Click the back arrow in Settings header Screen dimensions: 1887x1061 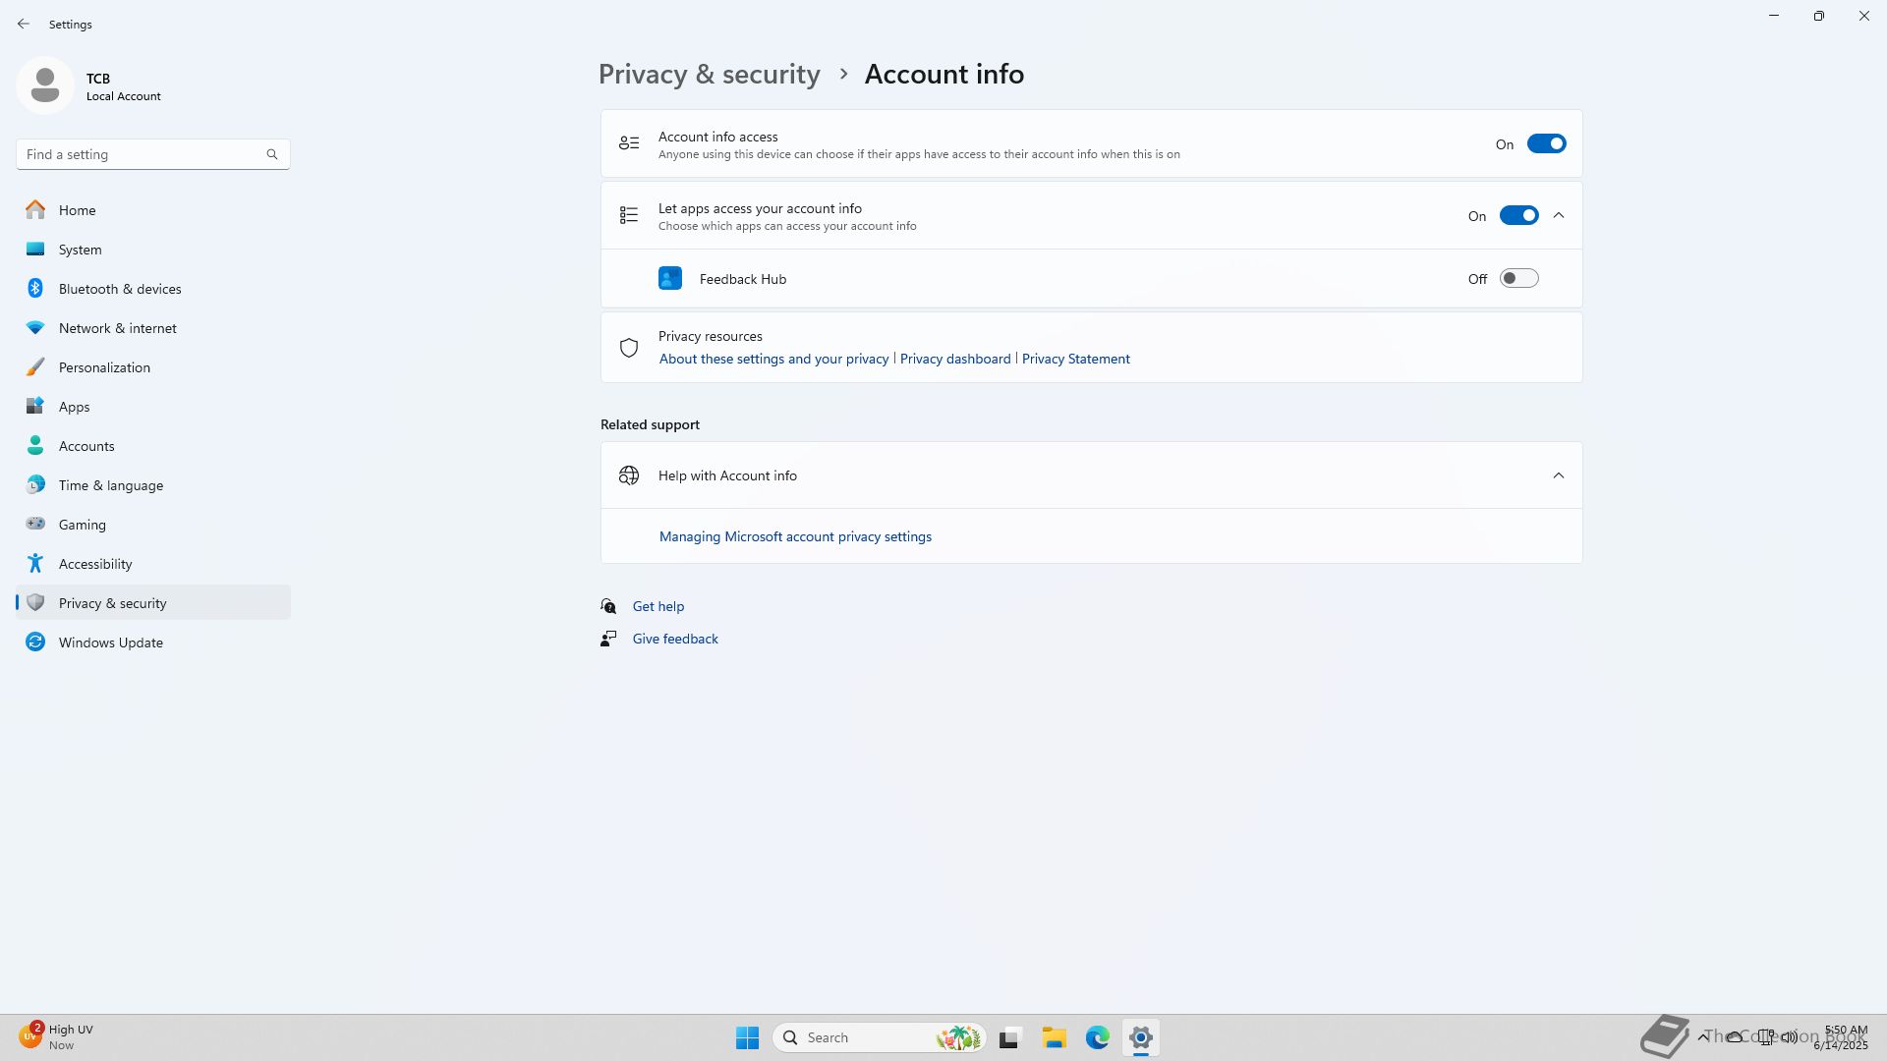pos(24,24)
